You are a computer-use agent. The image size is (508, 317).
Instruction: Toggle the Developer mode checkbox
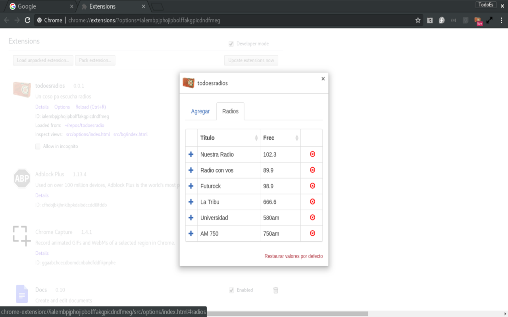231,44
